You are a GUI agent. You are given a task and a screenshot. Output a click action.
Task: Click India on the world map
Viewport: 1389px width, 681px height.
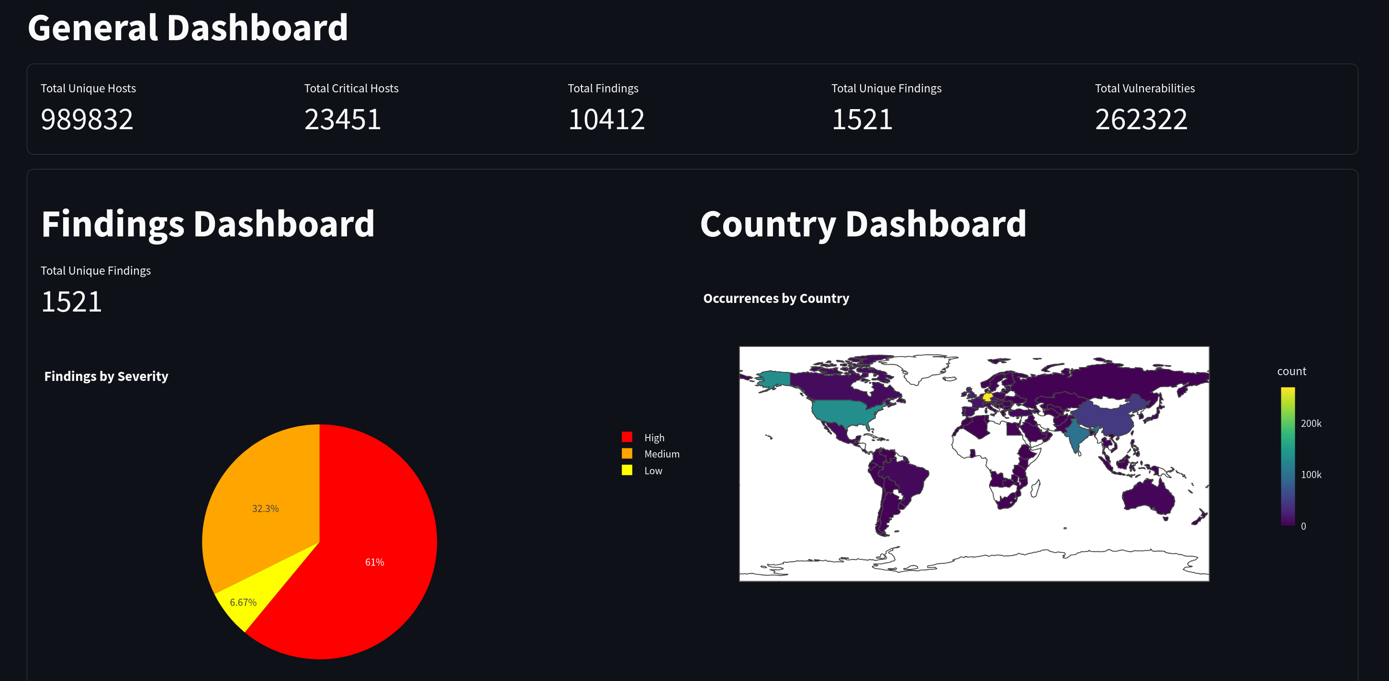pyautogui.click(x=1075, y=435)
